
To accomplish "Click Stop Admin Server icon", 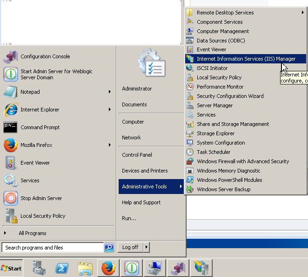I will click(11, 198).
